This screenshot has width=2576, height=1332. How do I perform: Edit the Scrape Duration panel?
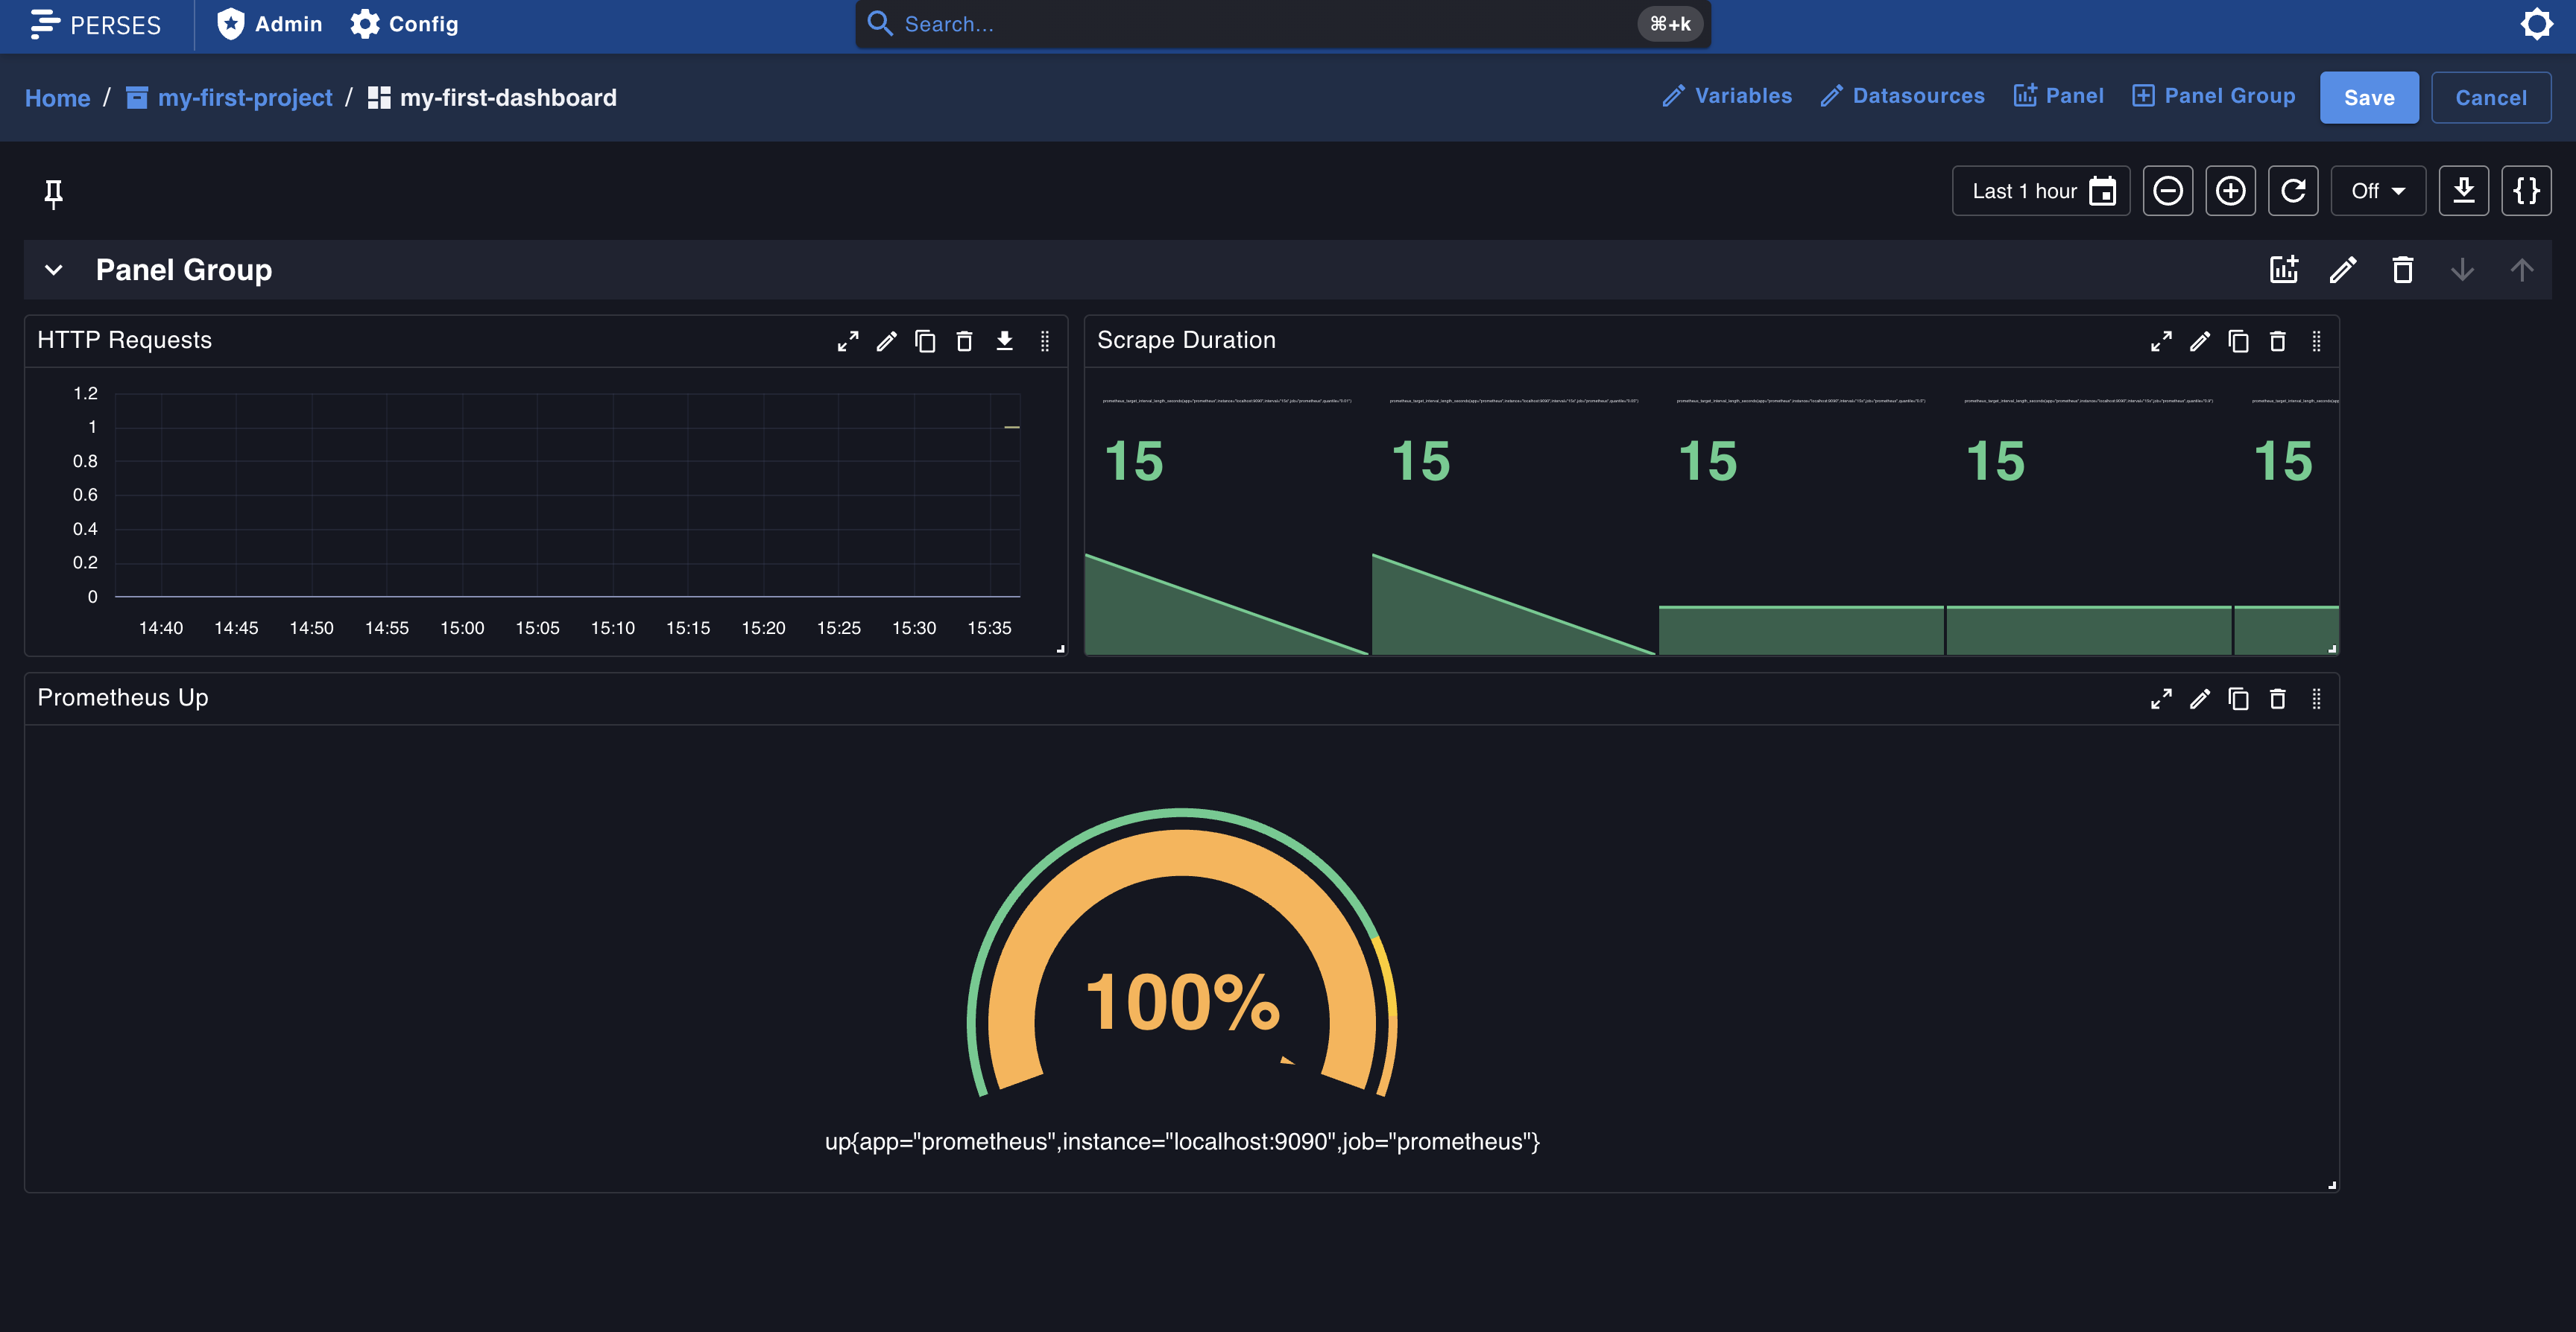click(x=2200, y=342)
